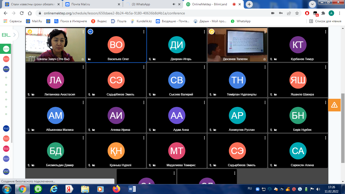Screen dimensions: 345x194
Task: Open options menu on Берік Нұрбек tile
Action: (x=326, y=102)
